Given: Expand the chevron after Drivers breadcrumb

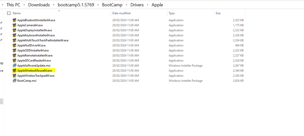Looking at the screenshot, I should pos(148,5).
